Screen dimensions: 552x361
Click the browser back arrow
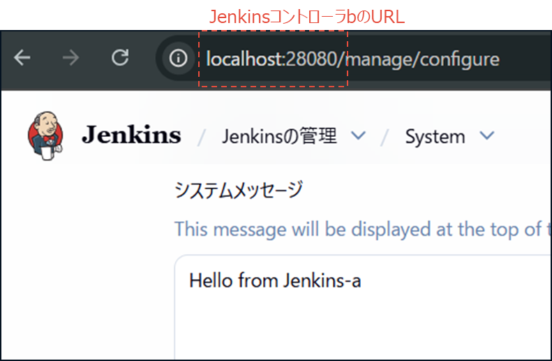[x=22, y=58]
